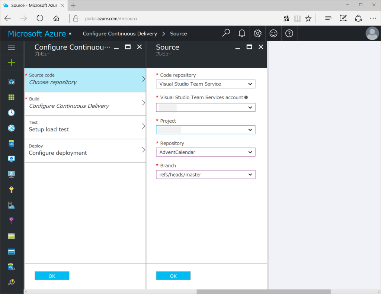This screenshot has height=294, width=381.
Task: Click Microsoft Azure logo link
Action: pyautogui.click(x=37, y=33)
